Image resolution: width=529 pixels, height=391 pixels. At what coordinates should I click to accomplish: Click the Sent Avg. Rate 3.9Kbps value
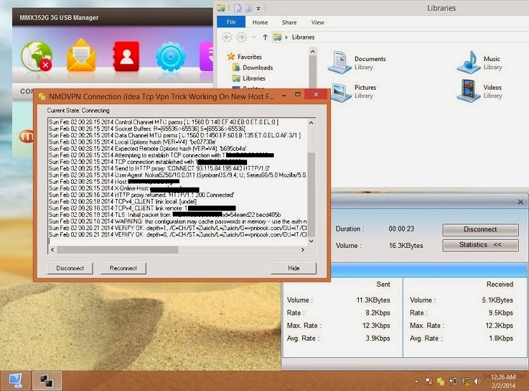pyautogui.click(x=378, y=338)
